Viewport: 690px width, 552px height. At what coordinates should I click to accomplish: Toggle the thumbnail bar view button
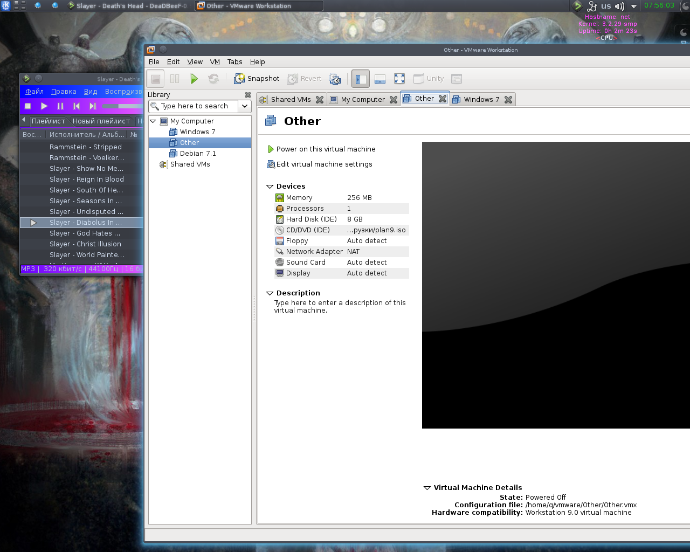[x=380, y=79]
